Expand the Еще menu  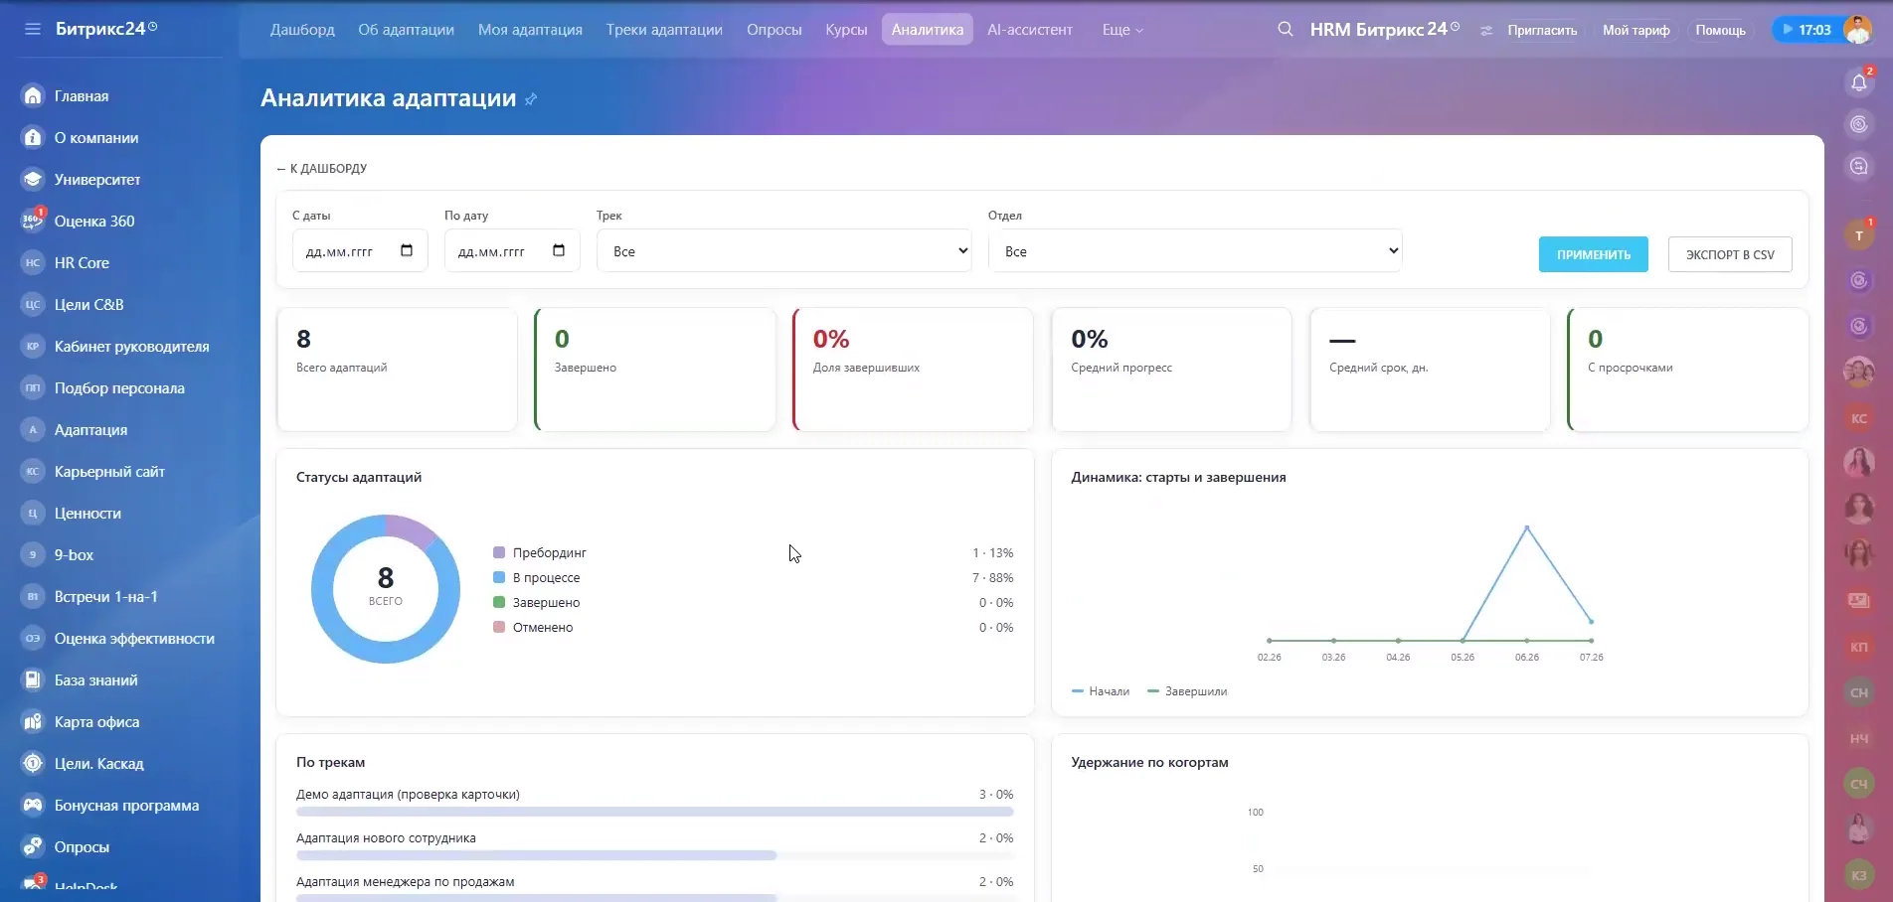(1122, 30)
